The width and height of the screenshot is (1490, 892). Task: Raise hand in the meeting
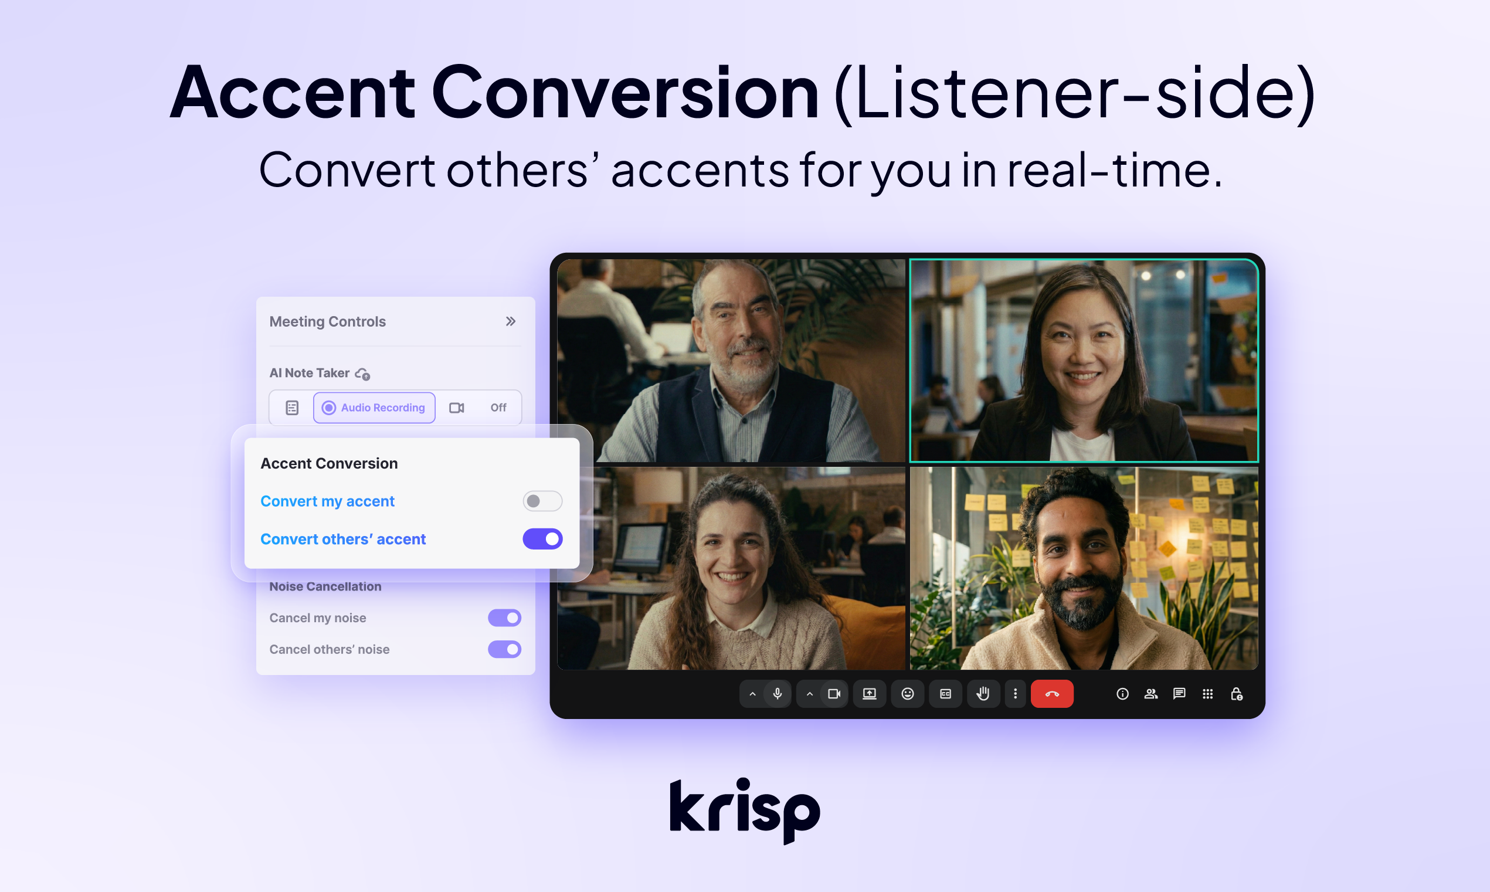pos(983,694)
